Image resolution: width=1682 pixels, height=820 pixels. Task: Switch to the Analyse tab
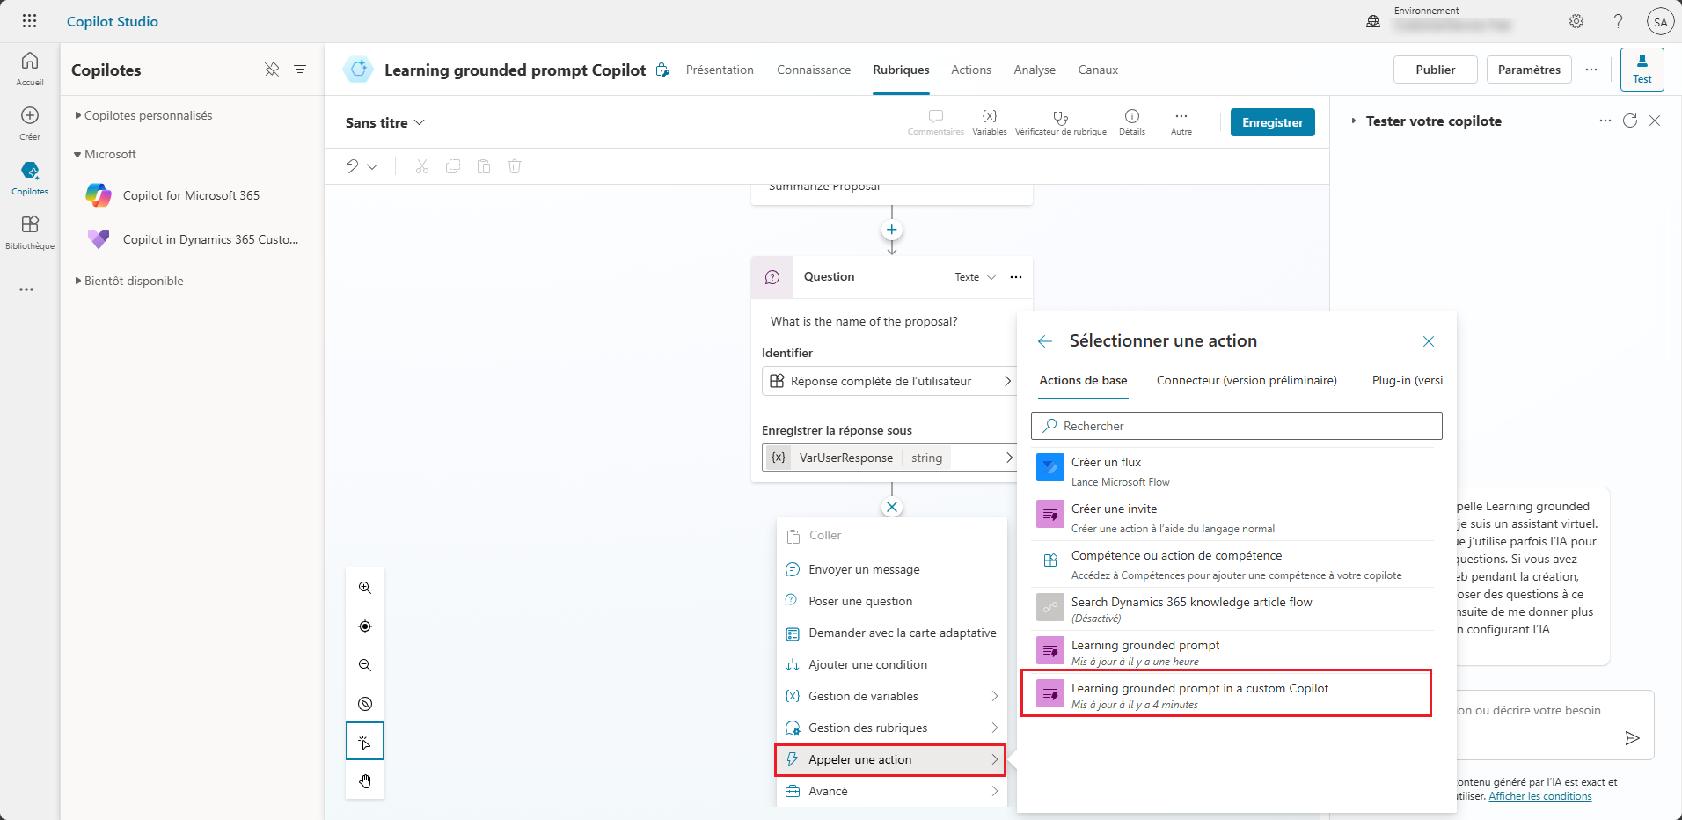1035,70
